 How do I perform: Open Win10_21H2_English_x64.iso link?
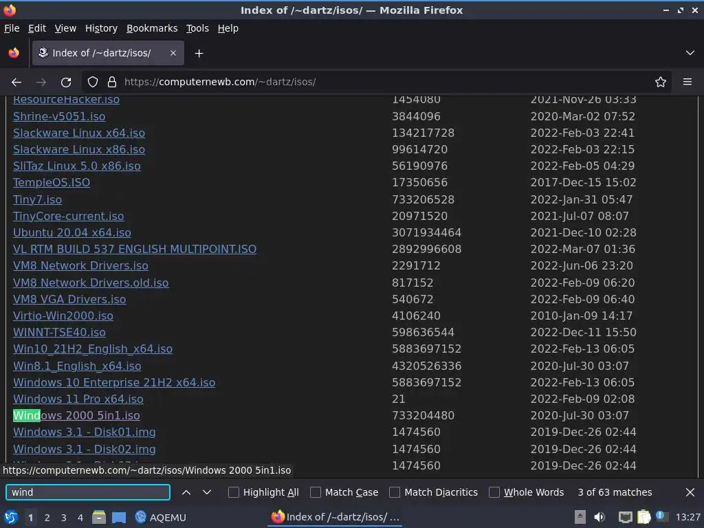tap(93, 349)
